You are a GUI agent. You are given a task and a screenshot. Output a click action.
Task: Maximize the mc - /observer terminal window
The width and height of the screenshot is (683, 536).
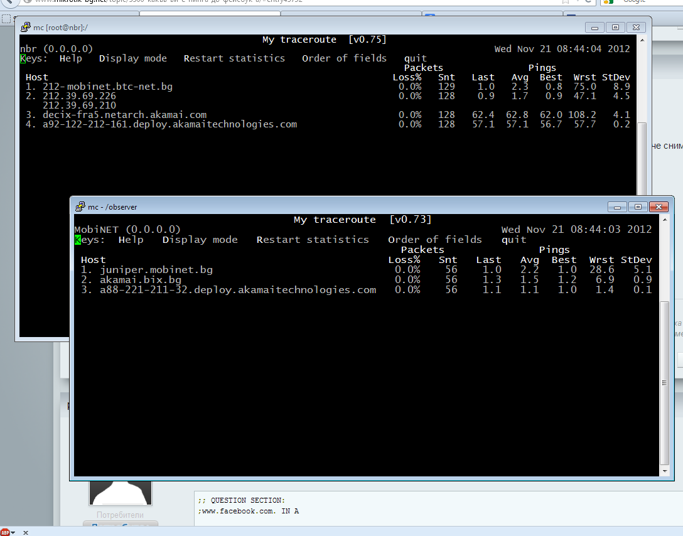click(x=637, y=206)
